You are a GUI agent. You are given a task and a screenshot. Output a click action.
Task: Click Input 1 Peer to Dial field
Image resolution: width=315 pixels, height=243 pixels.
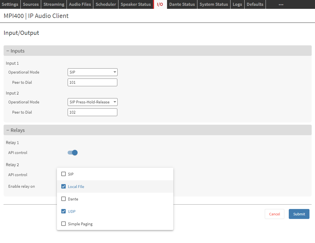92,82
